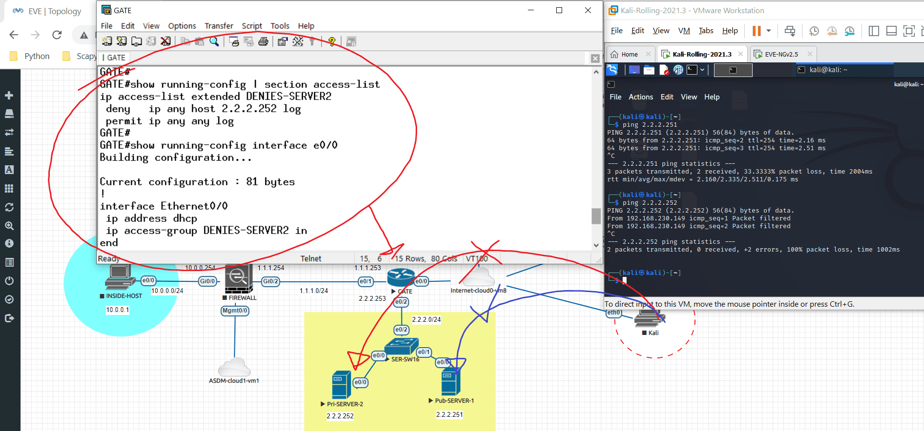Viewport: 924px width, 431px height.
Task: Switch to the EVE-NGv2.5 tab
Action: pos(781,54)
